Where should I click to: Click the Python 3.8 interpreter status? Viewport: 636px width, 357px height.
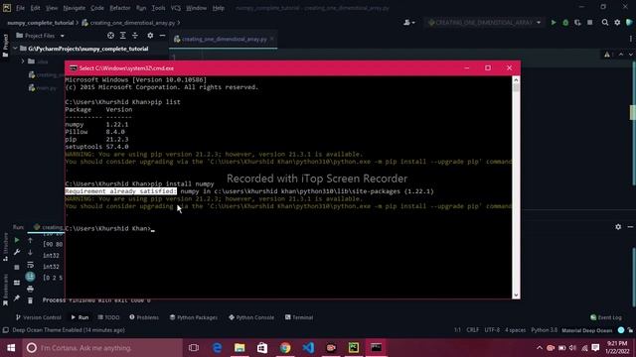(x=544, y=330)
